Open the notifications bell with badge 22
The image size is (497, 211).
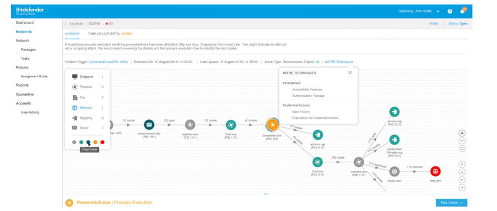[x=463, y=11]
